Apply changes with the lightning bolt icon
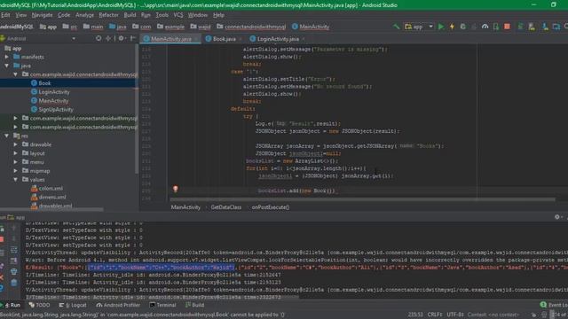568x319 pixels. pos(452,27)
